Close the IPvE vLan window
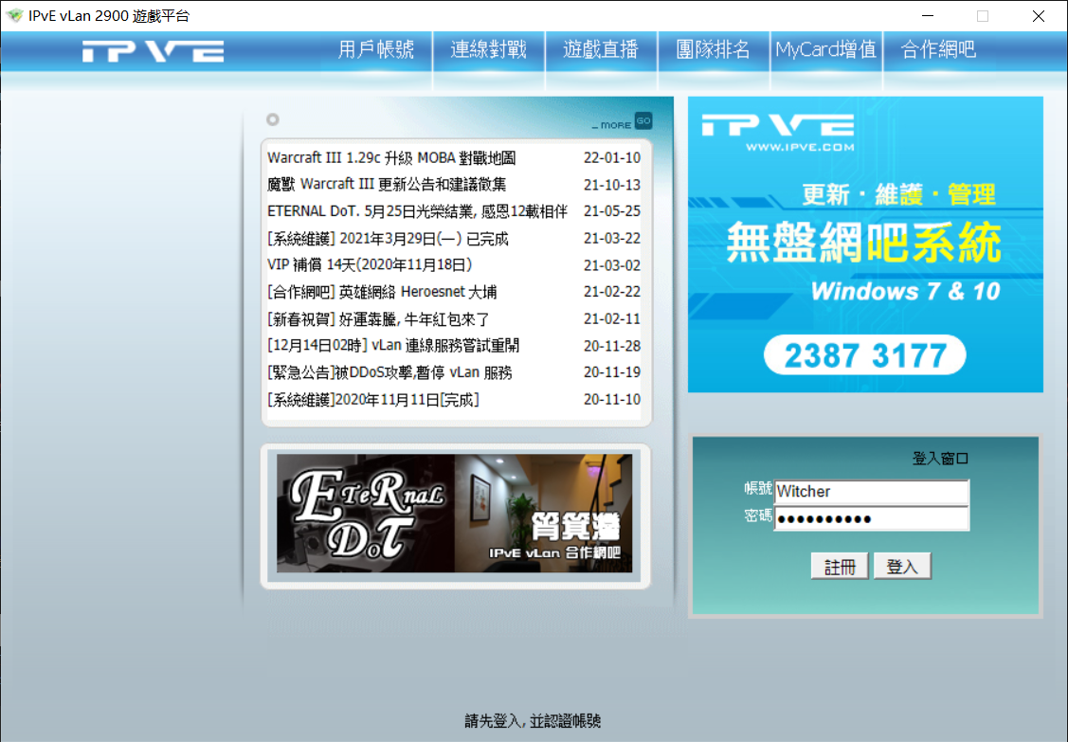This screenshot has height=742, width=1068. point(1038,16)
